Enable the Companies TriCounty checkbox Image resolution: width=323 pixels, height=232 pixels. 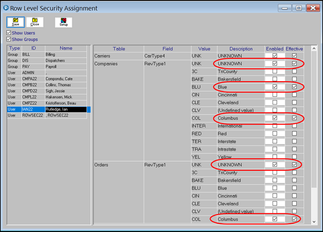pyautogui.click(x=274, y=72)
